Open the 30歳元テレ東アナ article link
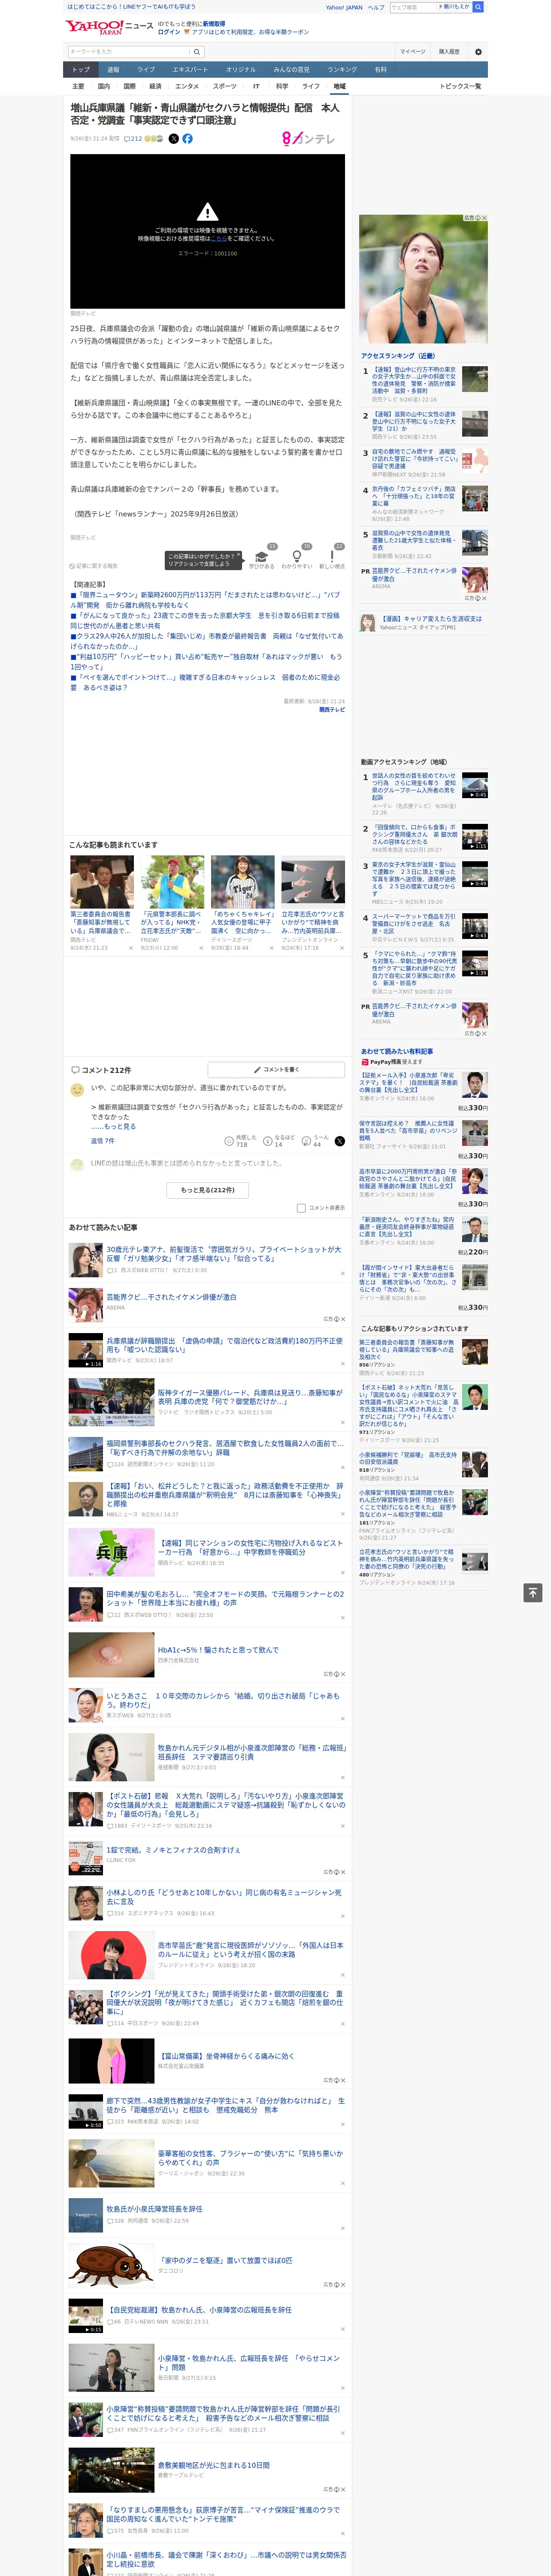The image size is (551, 2576). click(x=224, y=1254)
